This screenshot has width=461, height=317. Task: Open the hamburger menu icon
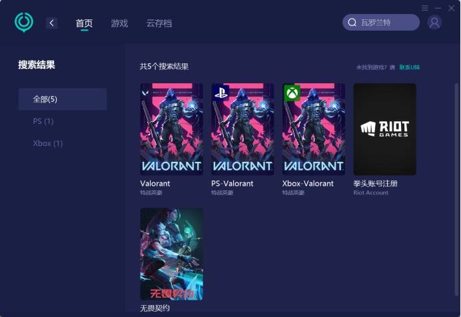point(425,7)
